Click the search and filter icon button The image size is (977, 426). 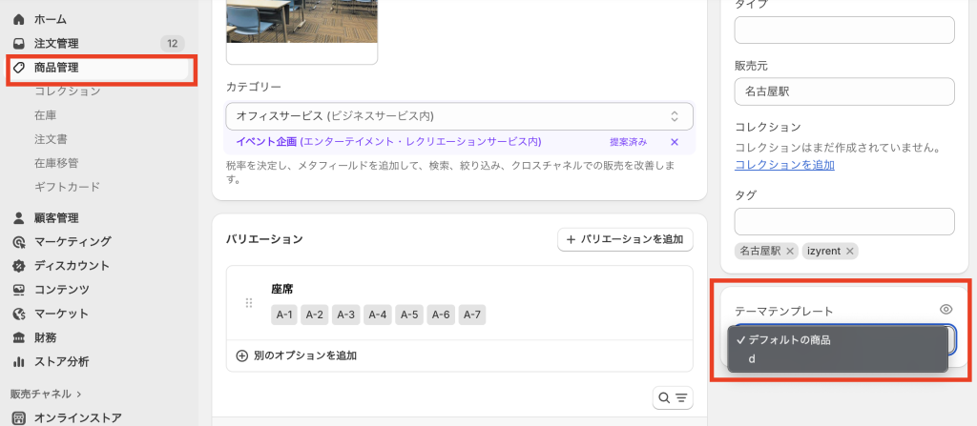pos(673,397)
